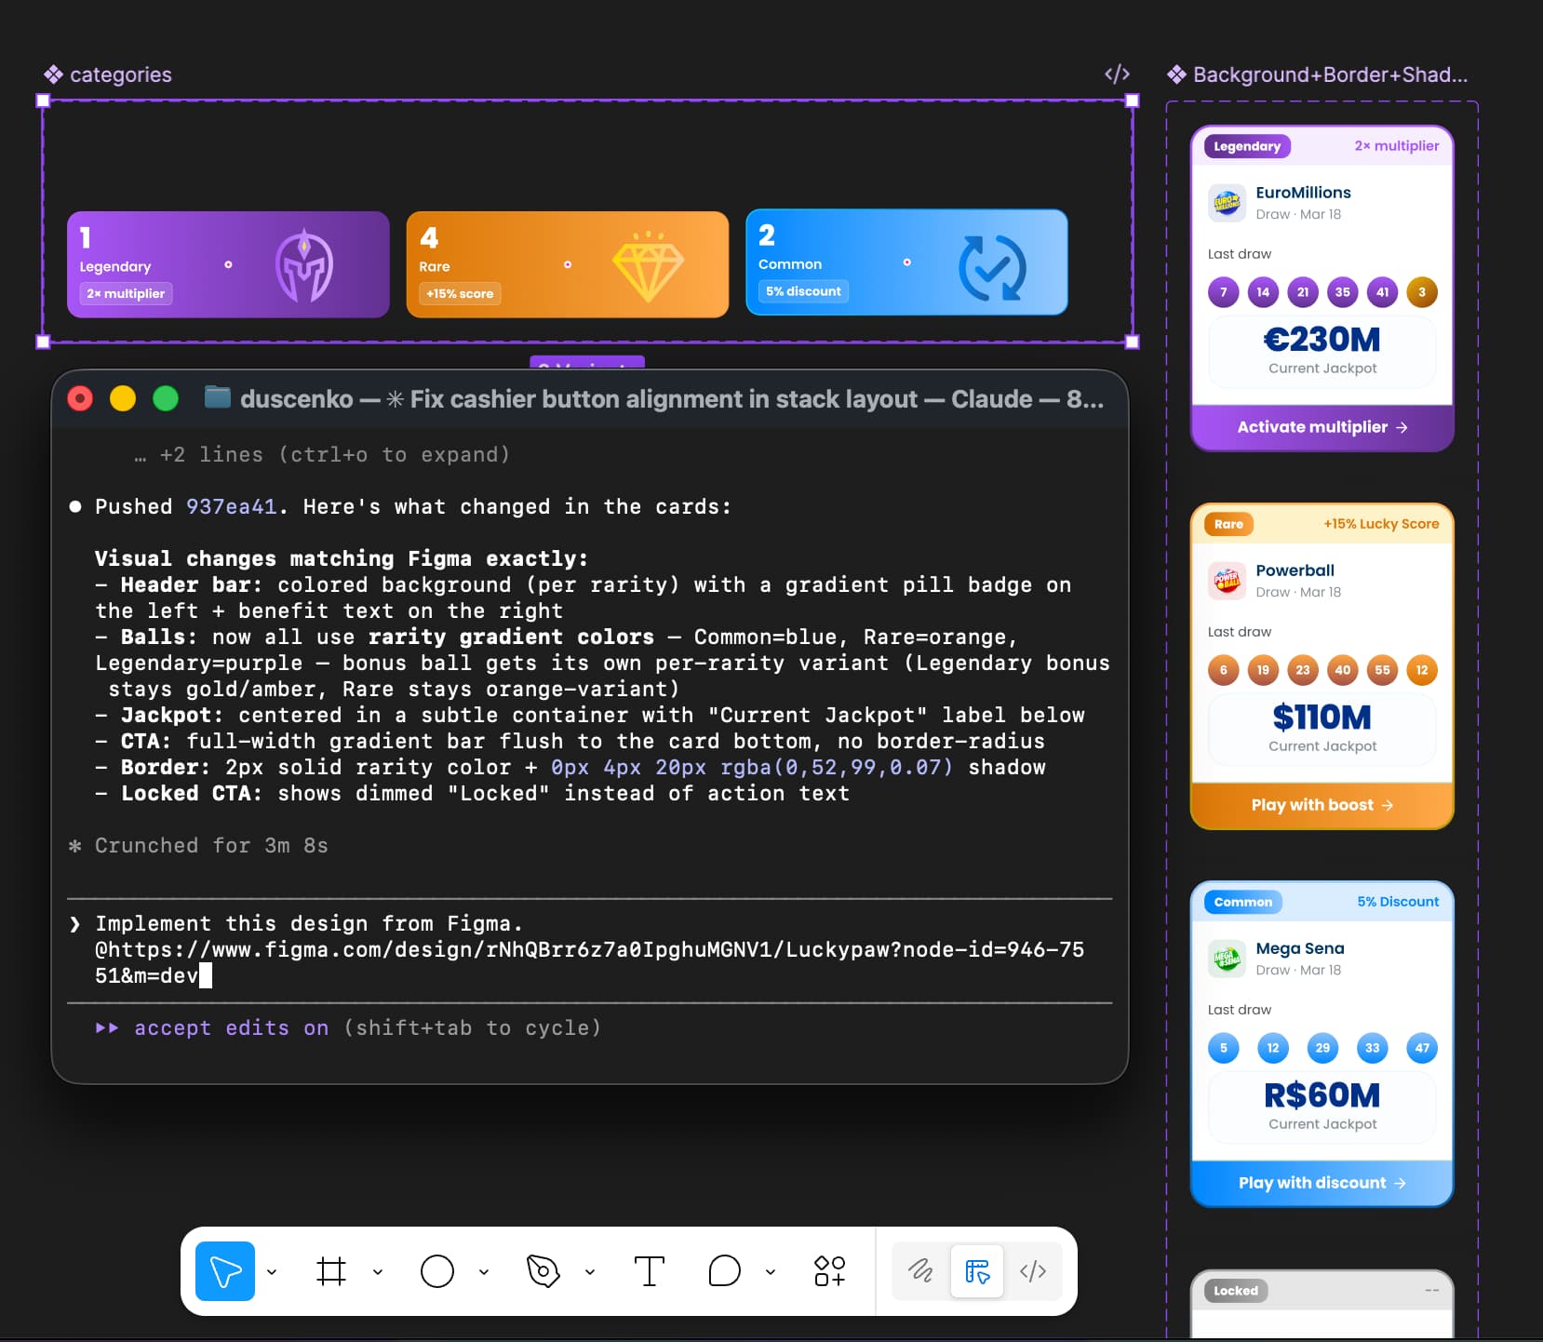Click the Common refresh-check icon
Viewport: 1543px width, 1342px height.
click(x=992, y=268)
